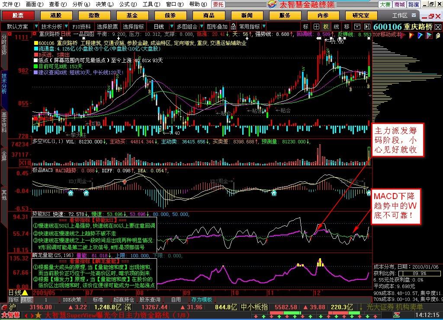443x320 pixels.
Task: Click the 线 line-drawing toolbar icon
Action: [336, 27]
